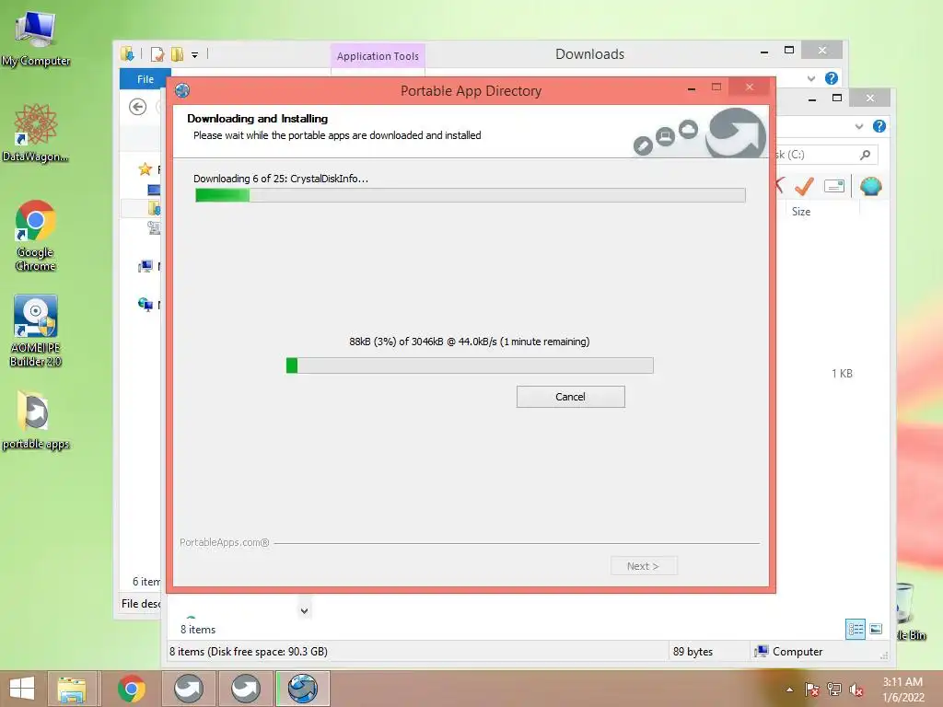Viewport: 943px width, 707px height.
Task: Show hidden system tray icons
Action: (789, 690)
